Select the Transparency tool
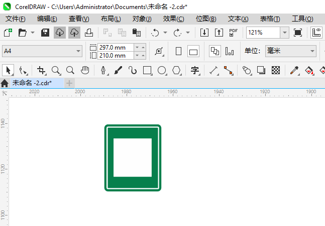The image size is (325, 226). 276,70
